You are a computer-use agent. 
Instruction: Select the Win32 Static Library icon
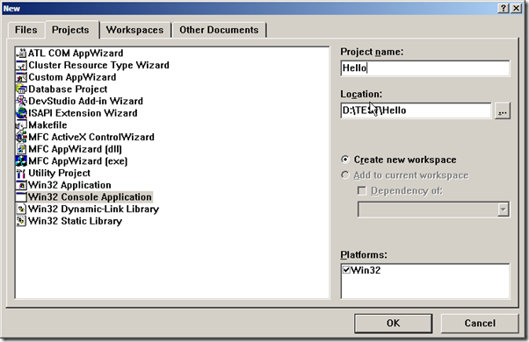[21, 221]
